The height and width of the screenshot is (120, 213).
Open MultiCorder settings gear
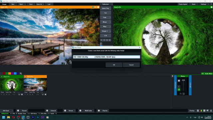tap(80, 111)
